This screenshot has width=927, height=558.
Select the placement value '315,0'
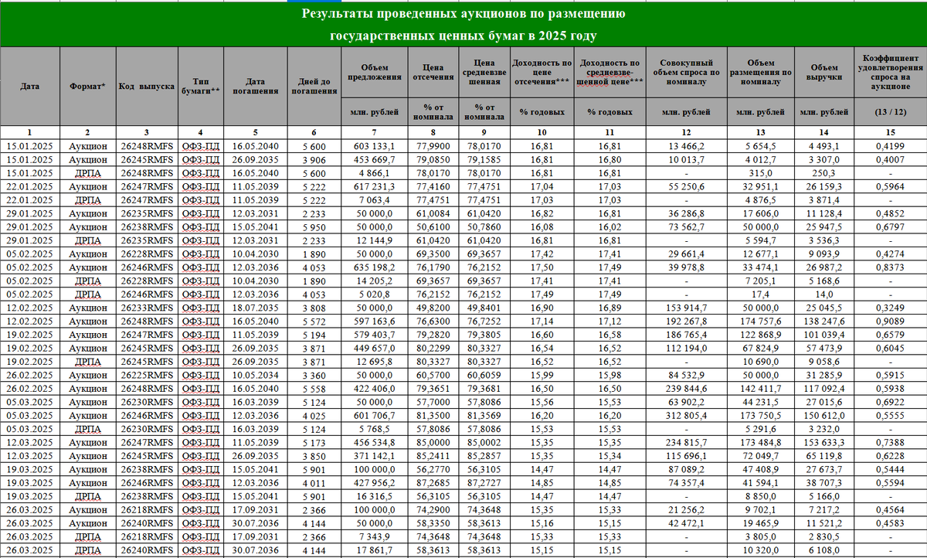(760, 173)
